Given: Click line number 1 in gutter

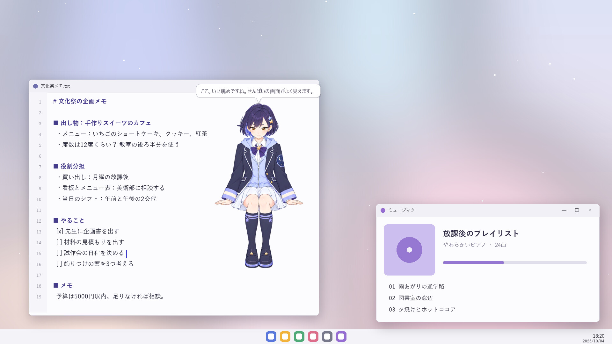Looking at the screenshot, I should click(40, 102).
